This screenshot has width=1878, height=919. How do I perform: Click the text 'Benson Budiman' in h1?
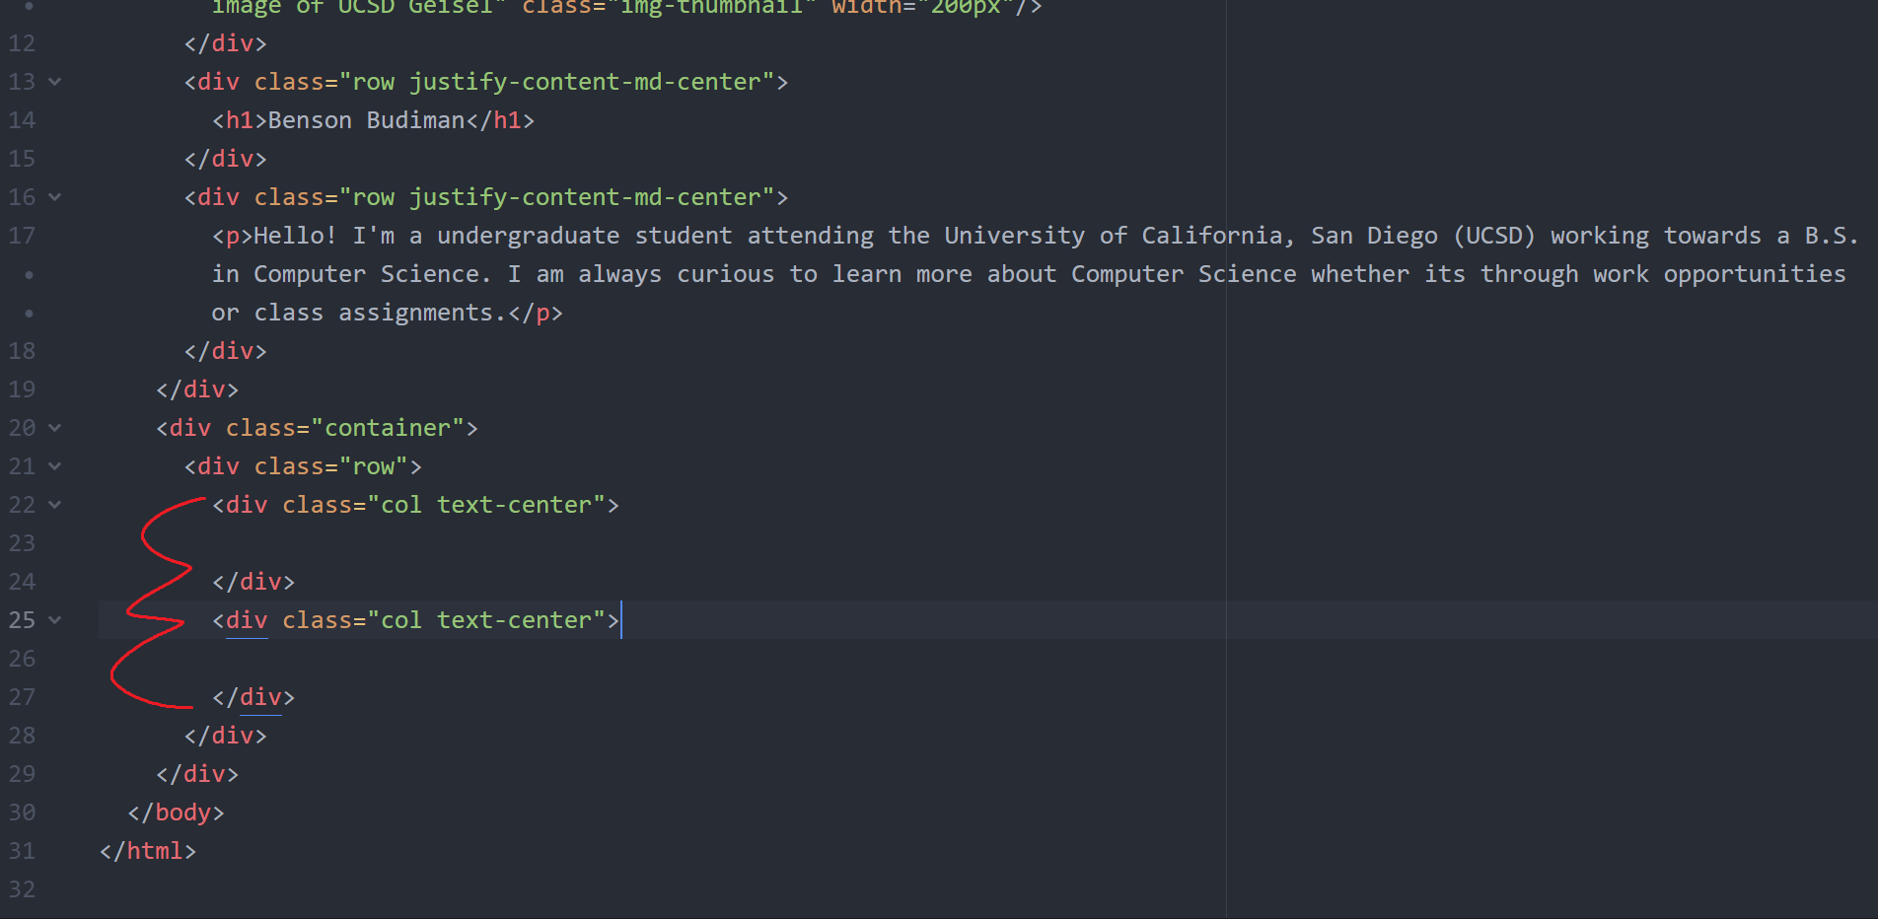click(x=366, y=120)
